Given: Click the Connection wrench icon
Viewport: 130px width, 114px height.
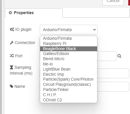Looking at the screenshot, I should (12, 43).
